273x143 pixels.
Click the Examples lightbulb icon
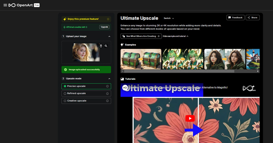tap(122, 45)
